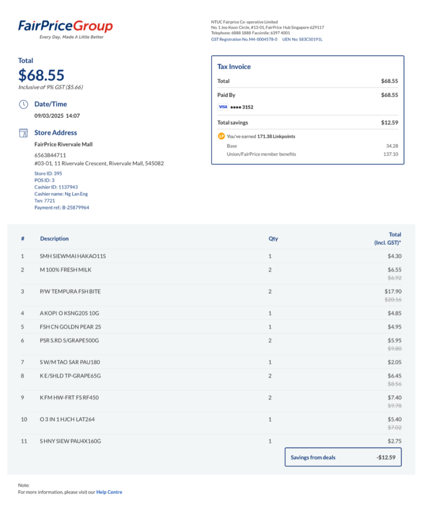Click the Savings from deals box
Viewport: 424px width, 505px height.
(x=343, y=457)
